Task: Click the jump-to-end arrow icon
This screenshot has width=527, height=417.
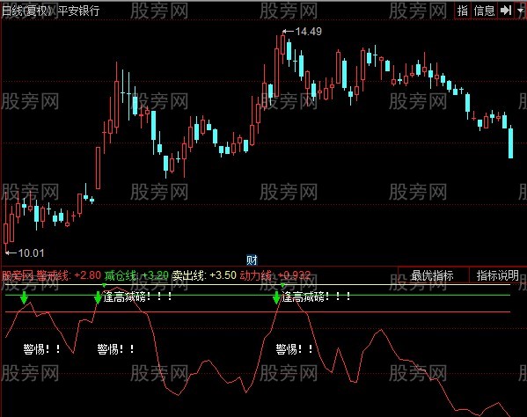Action: pos(506,11)
